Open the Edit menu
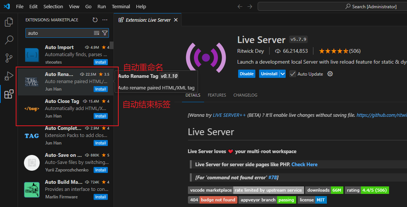Viewport: 407px width, 207px height. point(33,6)
